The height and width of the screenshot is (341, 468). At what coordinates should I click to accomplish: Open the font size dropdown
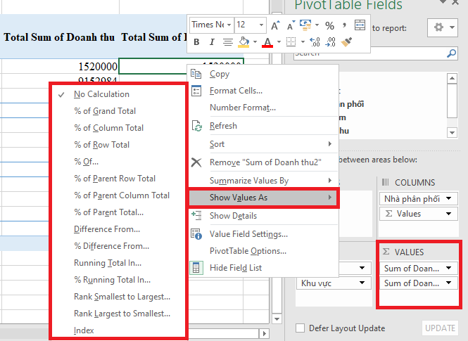261,25
